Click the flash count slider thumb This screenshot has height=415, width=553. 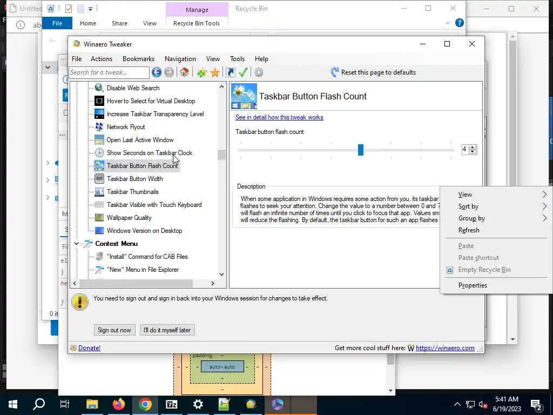360,150
